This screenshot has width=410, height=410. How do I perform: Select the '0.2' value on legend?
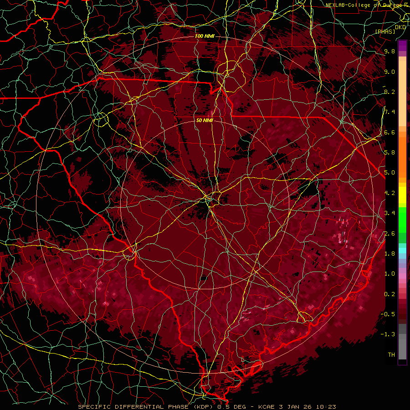(x=389, y=294)
